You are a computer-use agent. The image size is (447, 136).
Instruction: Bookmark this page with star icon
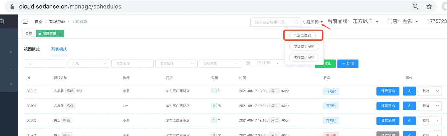(x=429, y=6)
